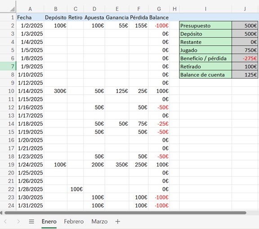Click the date cell 1/31/2025

pos(30,205)
